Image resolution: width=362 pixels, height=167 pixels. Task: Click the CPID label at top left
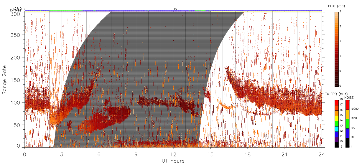click(18, 9)
